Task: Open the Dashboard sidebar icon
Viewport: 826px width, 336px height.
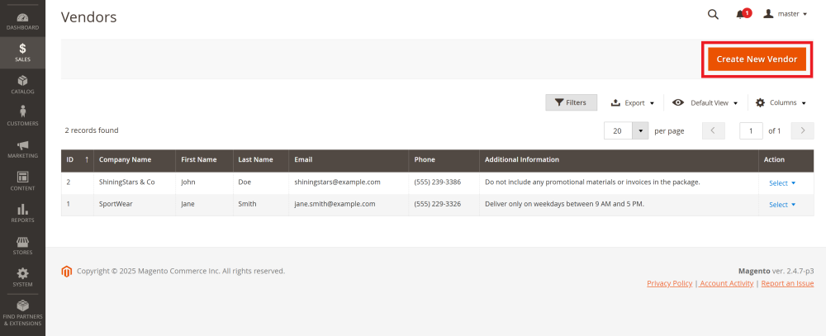Action: point(22,21)
